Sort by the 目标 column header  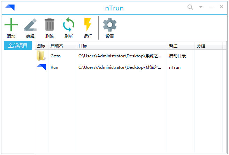coord(121,46)
